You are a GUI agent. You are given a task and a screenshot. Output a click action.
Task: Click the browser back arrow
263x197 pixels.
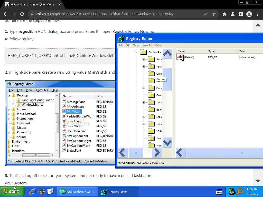pyautogui.click(x=6, y=14)
